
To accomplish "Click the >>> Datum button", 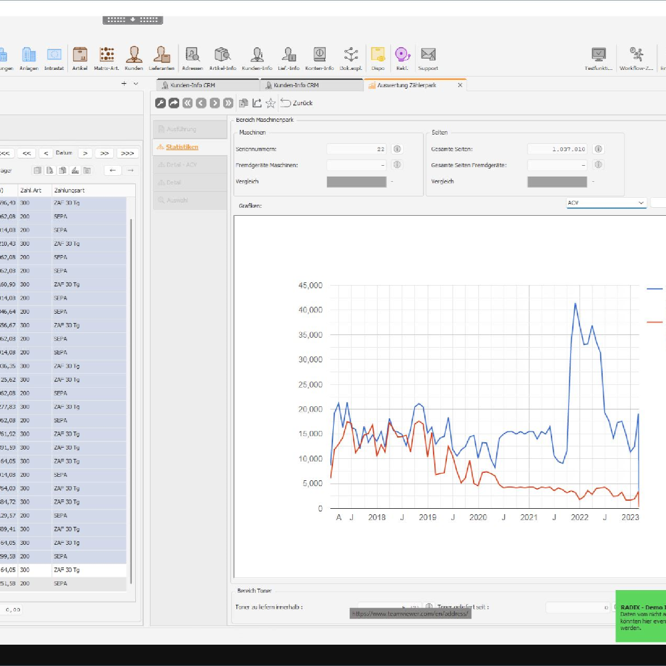I will point(127,153).
